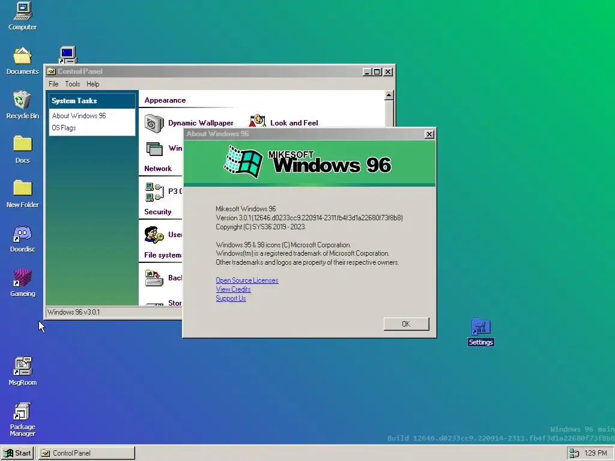This screenshot has height=461, width=615.
Task: Click the version line in About dialog
Action: tap(309, 218)
